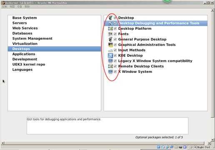
Task: Click the Desktop Platform label
Action: point(135,29)
